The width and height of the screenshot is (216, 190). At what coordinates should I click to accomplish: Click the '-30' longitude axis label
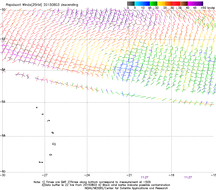2,175
